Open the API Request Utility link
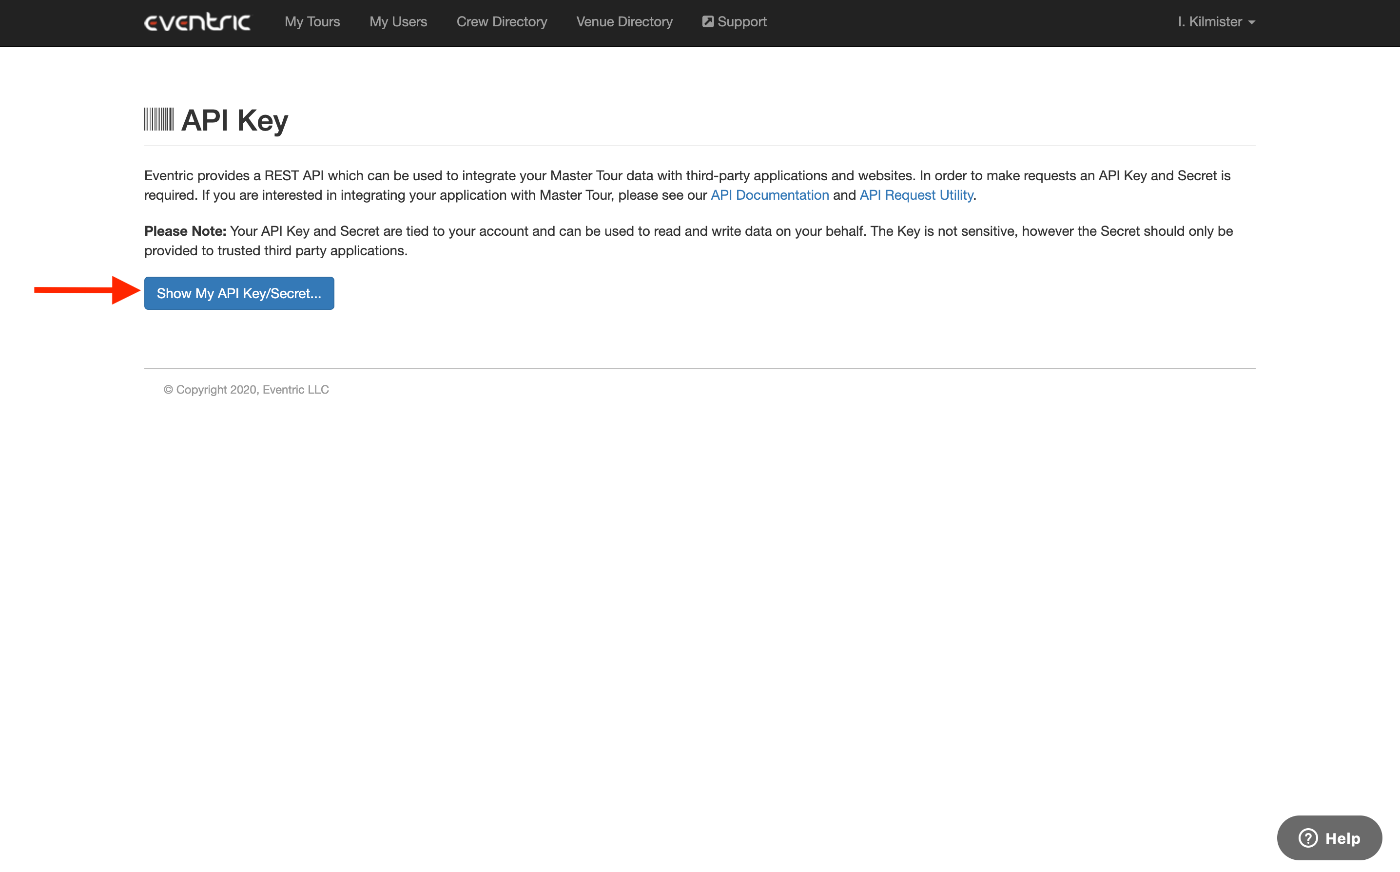 coord(916,195)
